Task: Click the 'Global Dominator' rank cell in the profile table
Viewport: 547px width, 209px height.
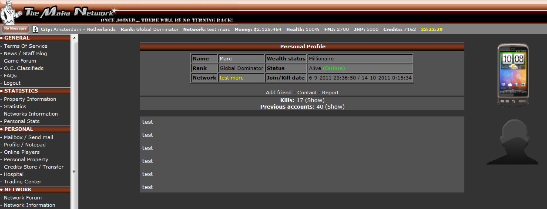Action: [x=242, y=68]
